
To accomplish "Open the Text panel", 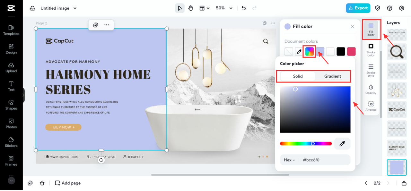I will point(11,86).
